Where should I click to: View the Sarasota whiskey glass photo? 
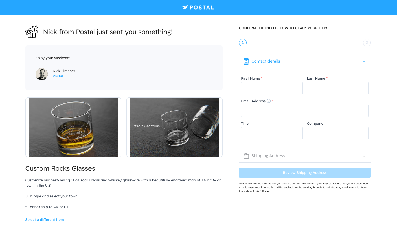point(73,127)
